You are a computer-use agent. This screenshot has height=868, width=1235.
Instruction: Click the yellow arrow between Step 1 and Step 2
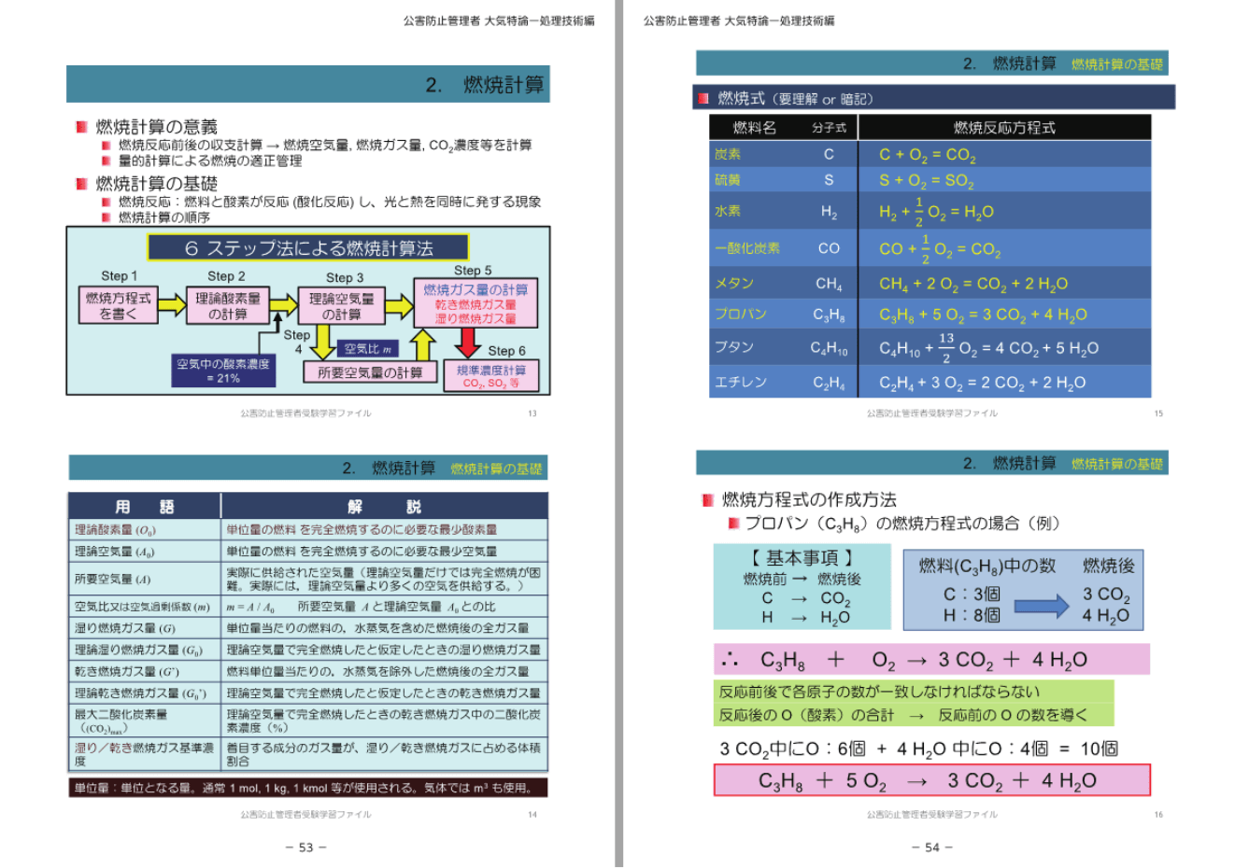[172, 304]
